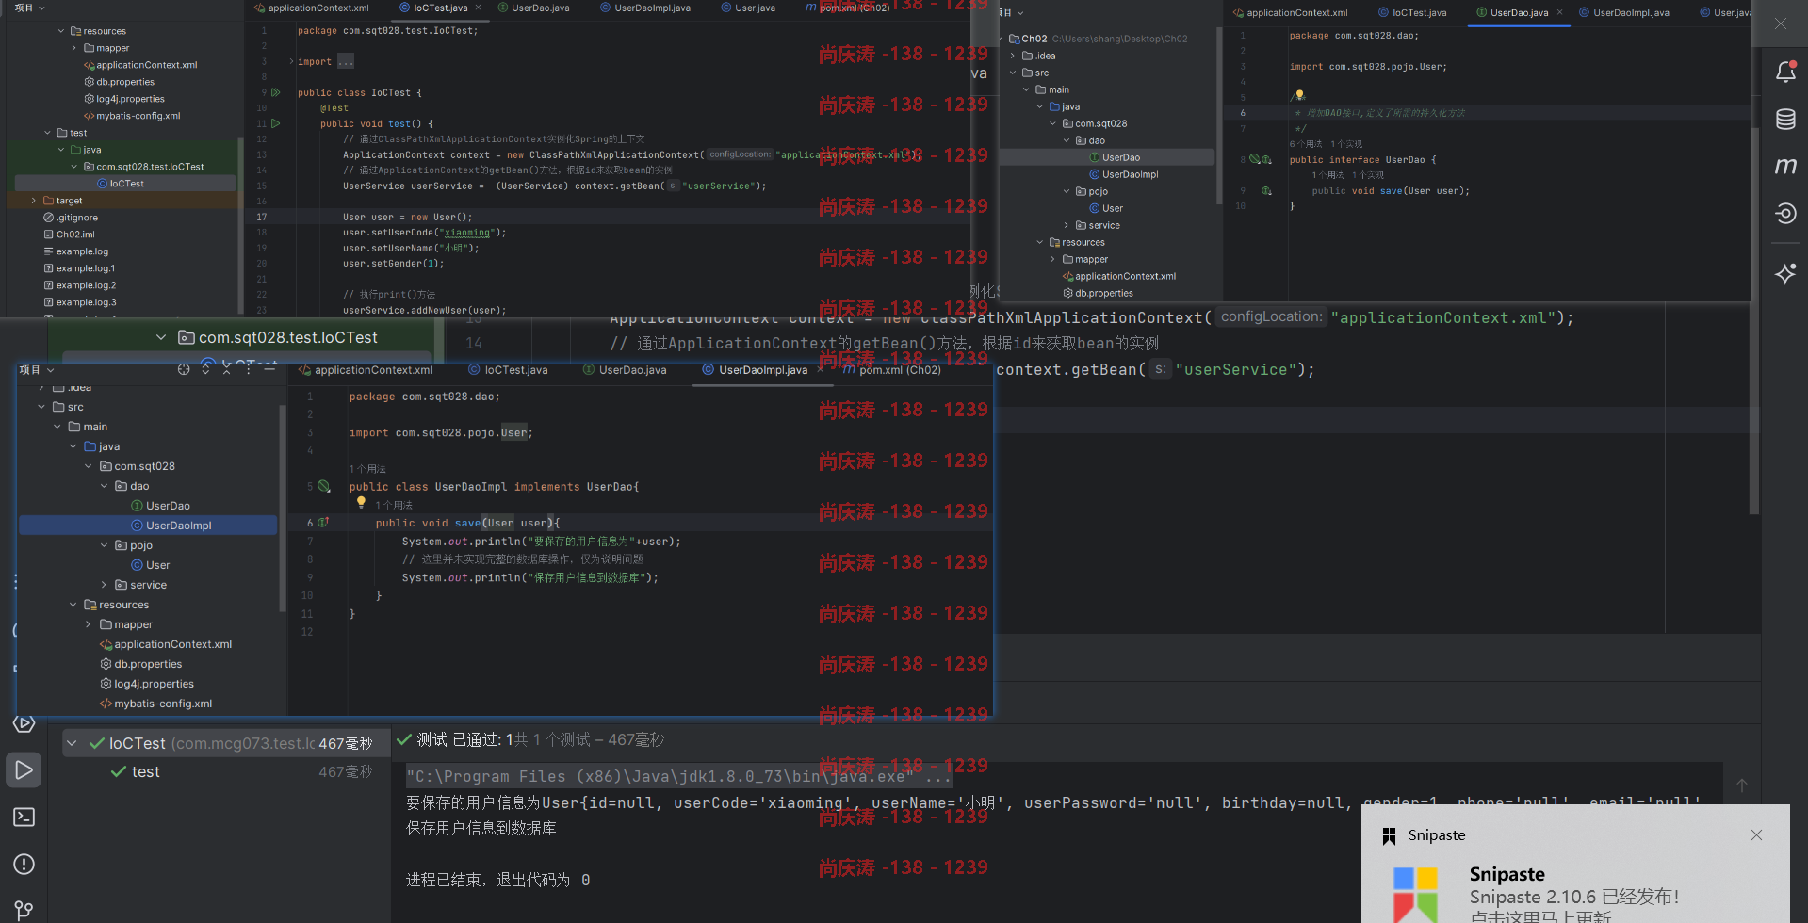Close the UserDao.java tab with its x
The height and width of the screenshot is (923, 1808).
(x=1559, y=12)
